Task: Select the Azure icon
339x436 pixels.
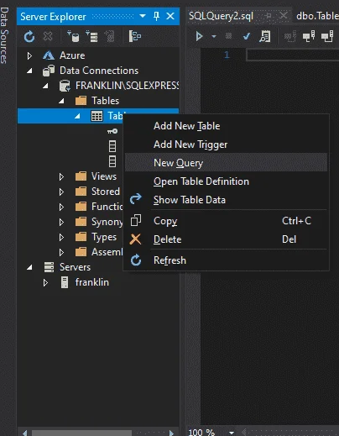Action: click(x=49, y=55)
